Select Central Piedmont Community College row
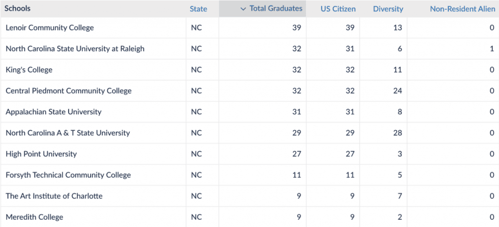Viewport: 499px width, 227px height. click(x=68, y=91)
